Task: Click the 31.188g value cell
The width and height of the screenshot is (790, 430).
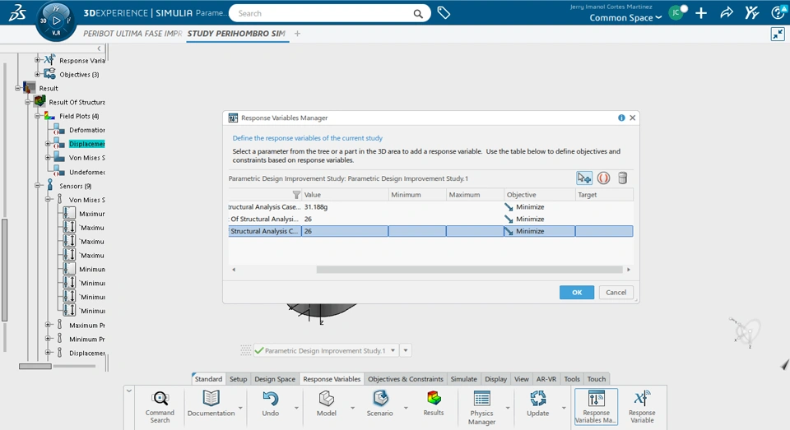Action: [x=345, y=207]
